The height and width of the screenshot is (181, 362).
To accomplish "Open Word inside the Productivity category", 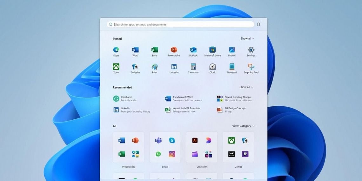I will tap(121, 140).
